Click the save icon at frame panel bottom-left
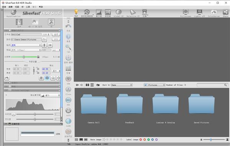The height and width of the screenshot is (146, 230). pos(7,78)
